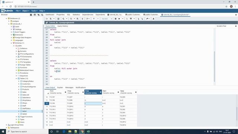Switch to the Dependencies tab
The width and height of the screenshot is (238, 134).
click(x=88, y=15)
